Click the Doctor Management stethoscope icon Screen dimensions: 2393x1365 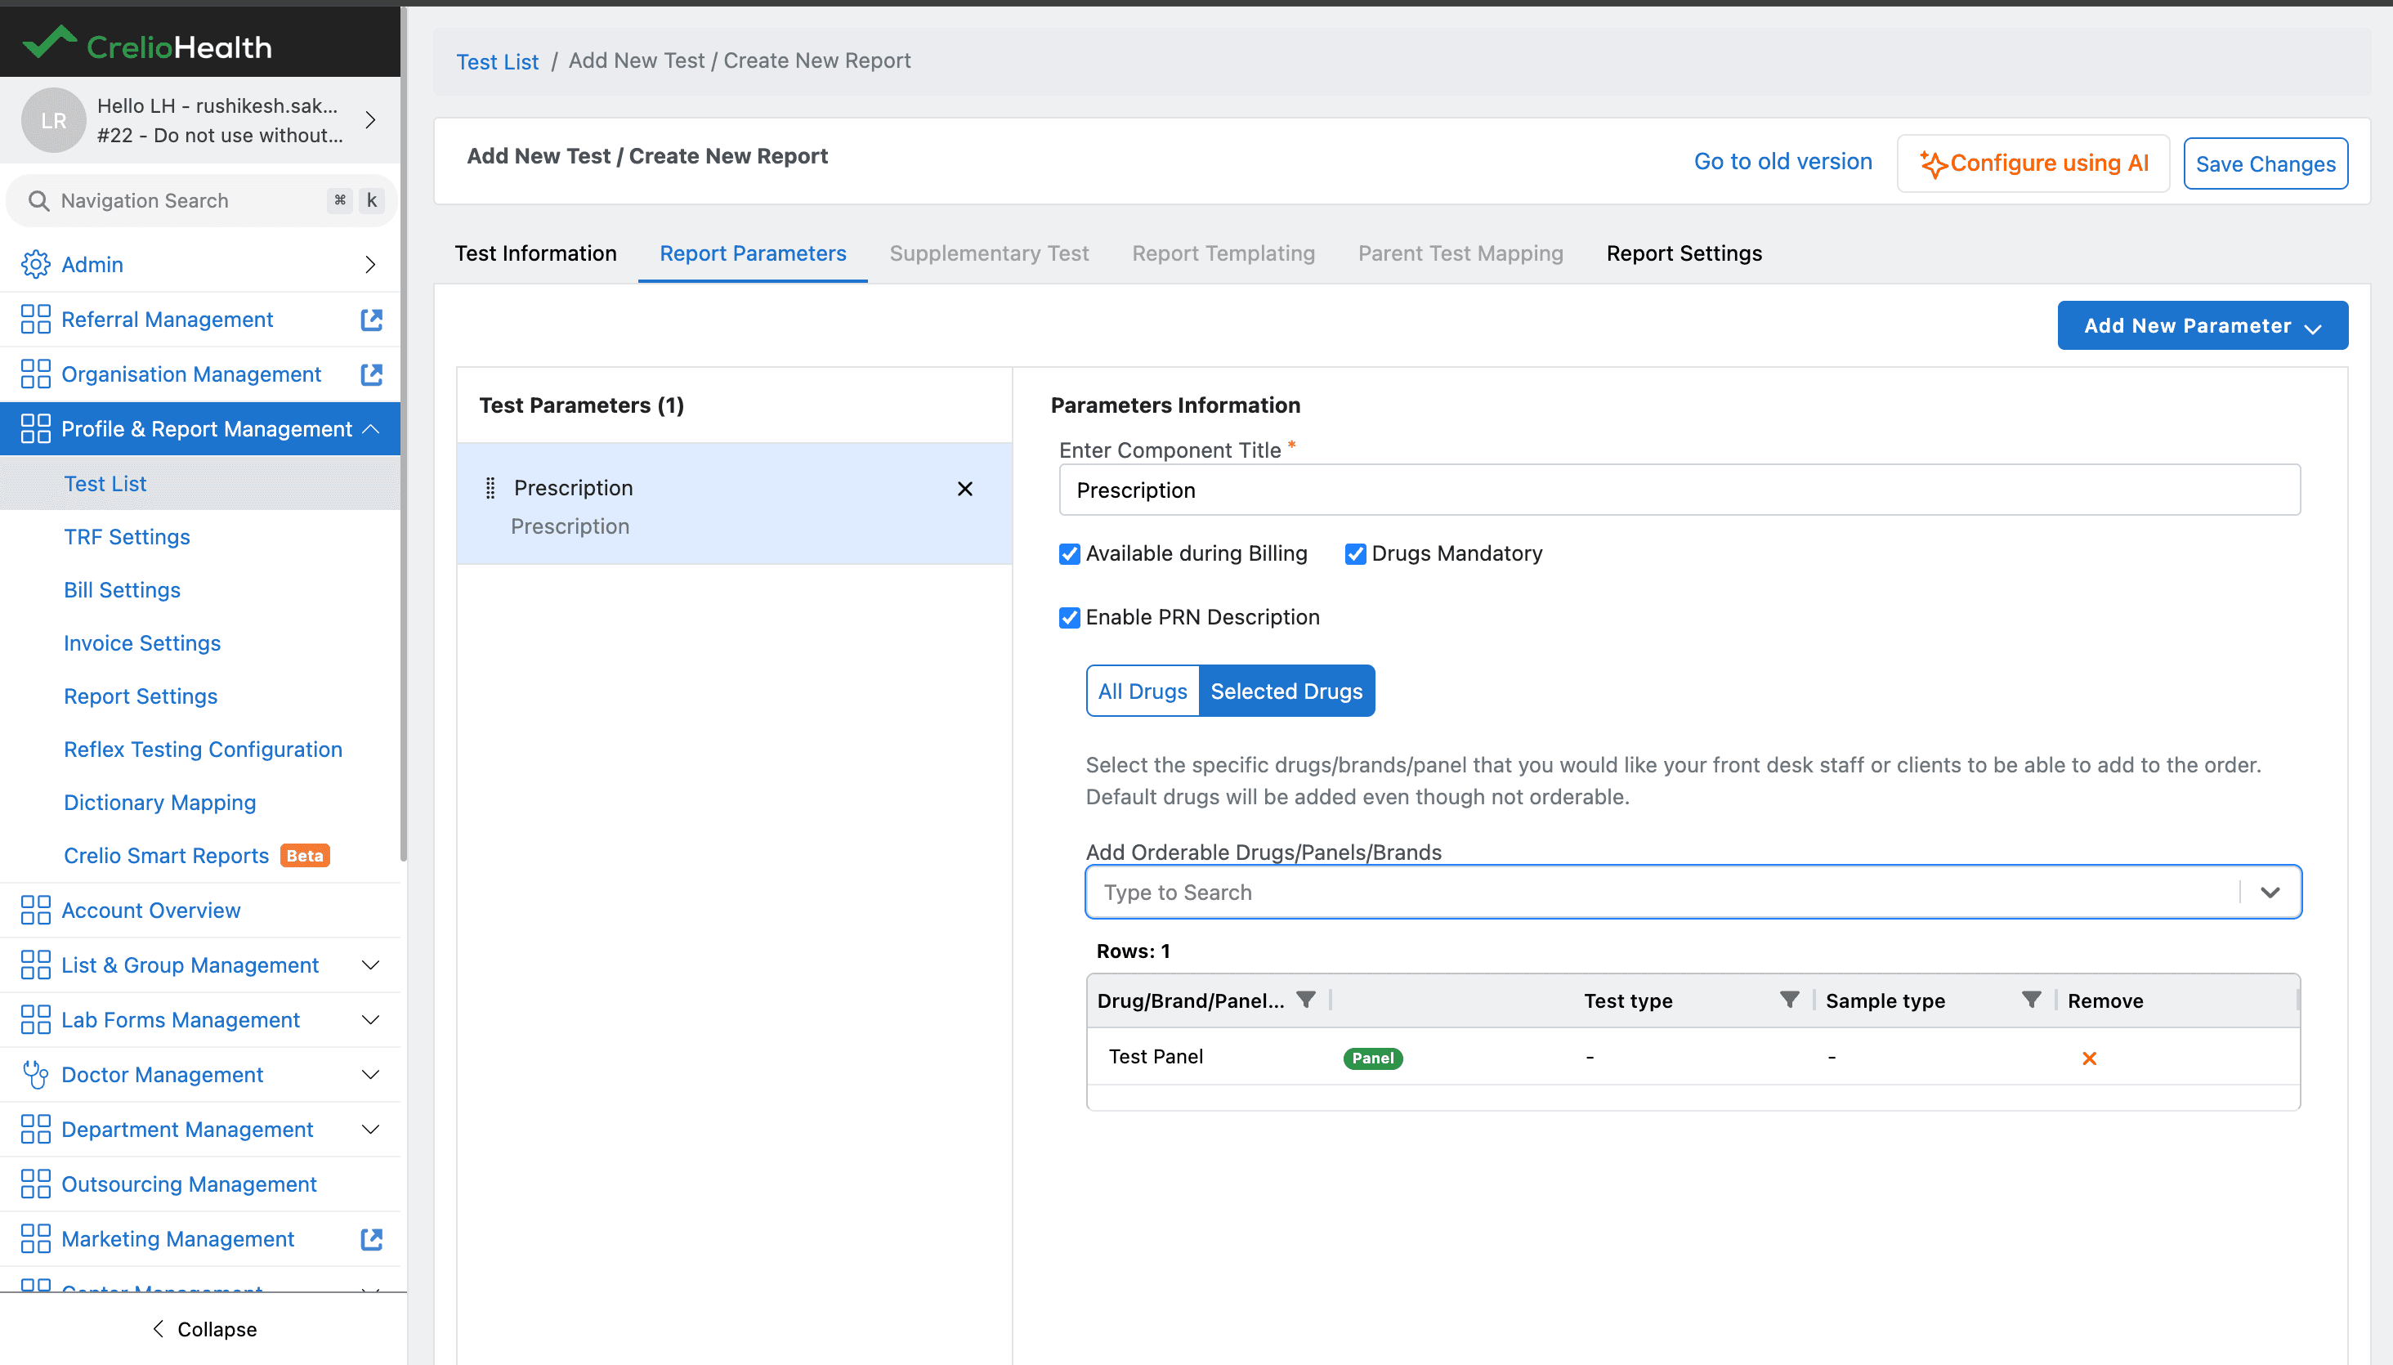tap(36, 1074)
